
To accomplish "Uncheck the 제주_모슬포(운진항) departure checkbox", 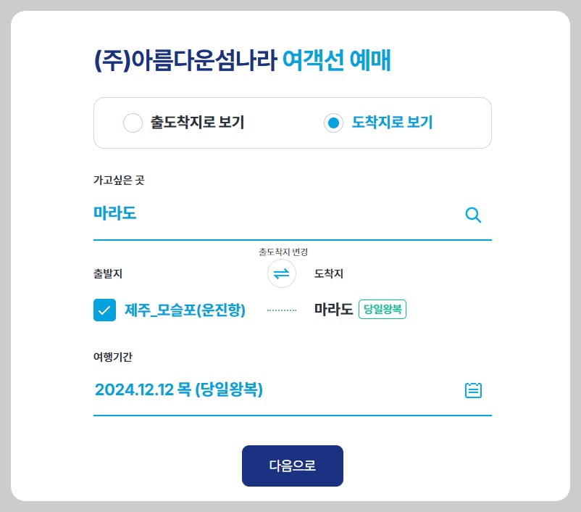I will (x=104, y=309).
